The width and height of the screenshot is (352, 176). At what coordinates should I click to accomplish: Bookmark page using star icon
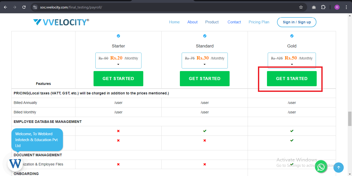(x=301, y=7)
